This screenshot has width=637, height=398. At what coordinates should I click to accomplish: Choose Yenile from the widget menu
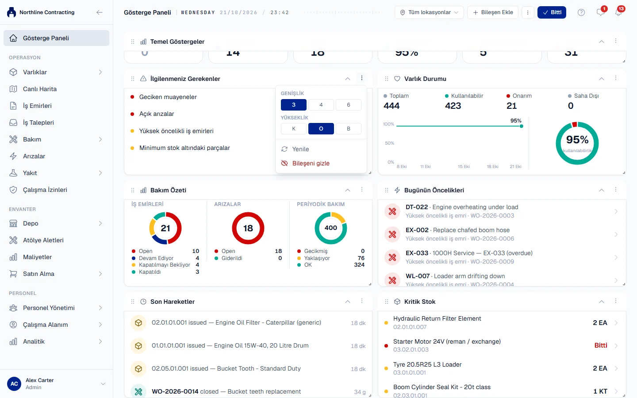[x=321, y=149]
